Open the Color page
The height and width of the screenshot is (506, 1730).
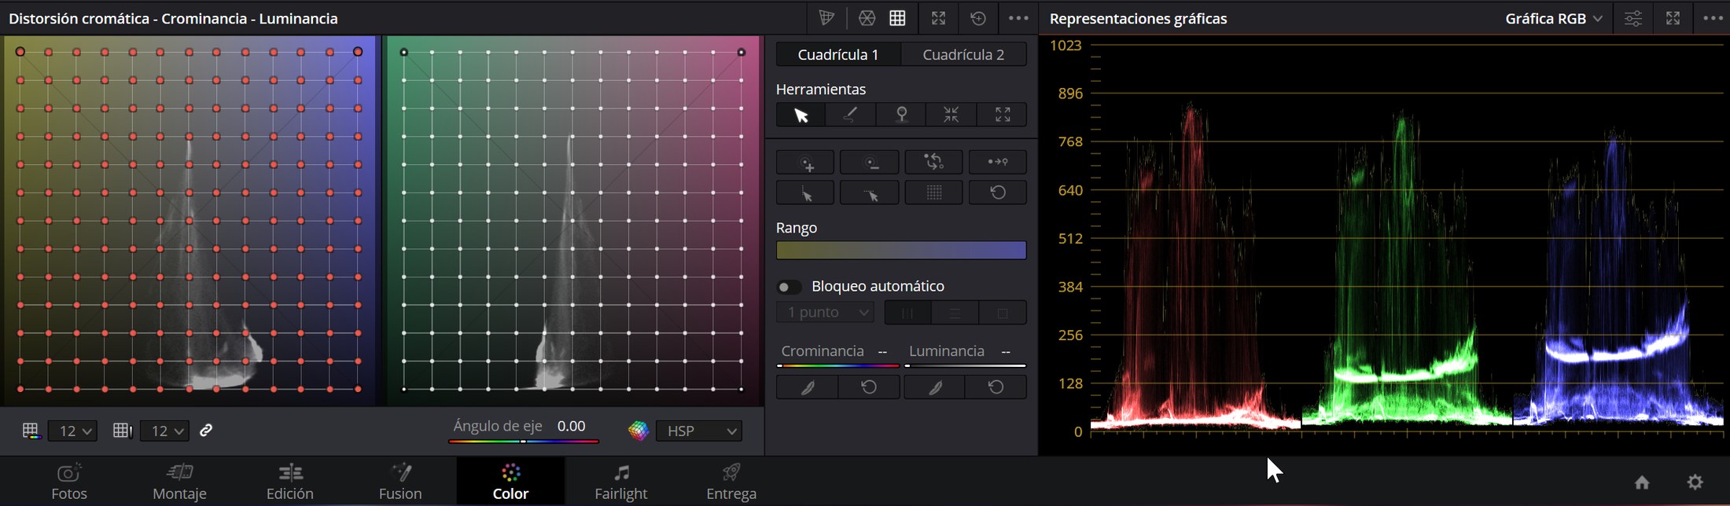pyautogui.click(x=510, y=482)
